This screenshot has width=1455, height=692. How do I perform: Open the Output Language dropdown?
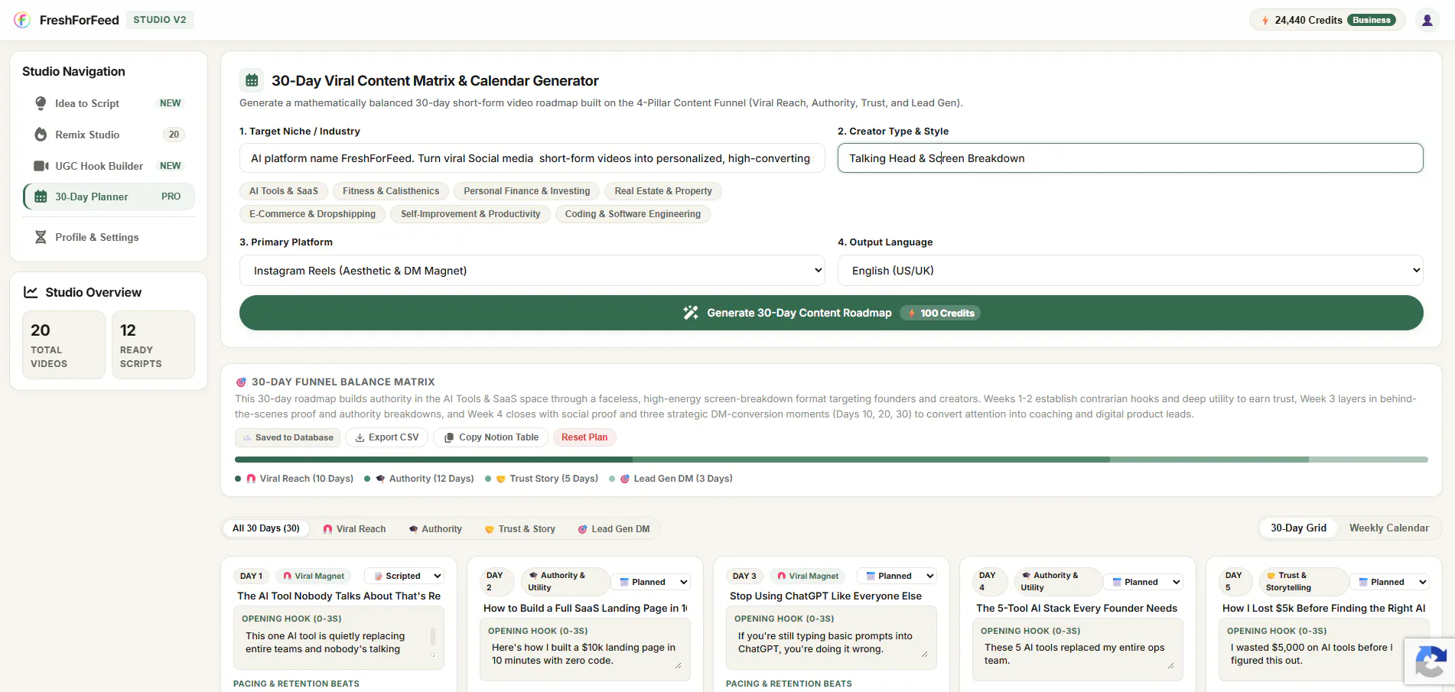click(x=1131, y=271)
